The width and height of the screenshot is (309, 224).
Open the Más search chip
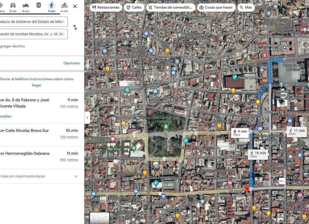(x=246, y=7)
